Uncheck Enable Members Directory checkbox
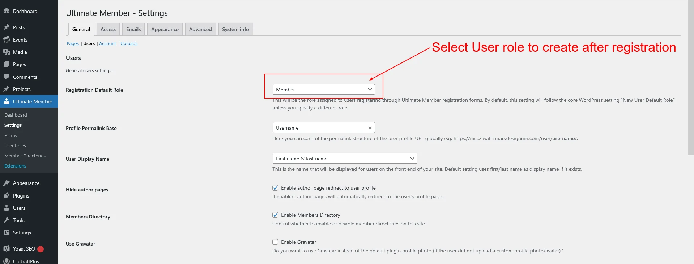Screen dimensions: 694x264 click(275, 215)
